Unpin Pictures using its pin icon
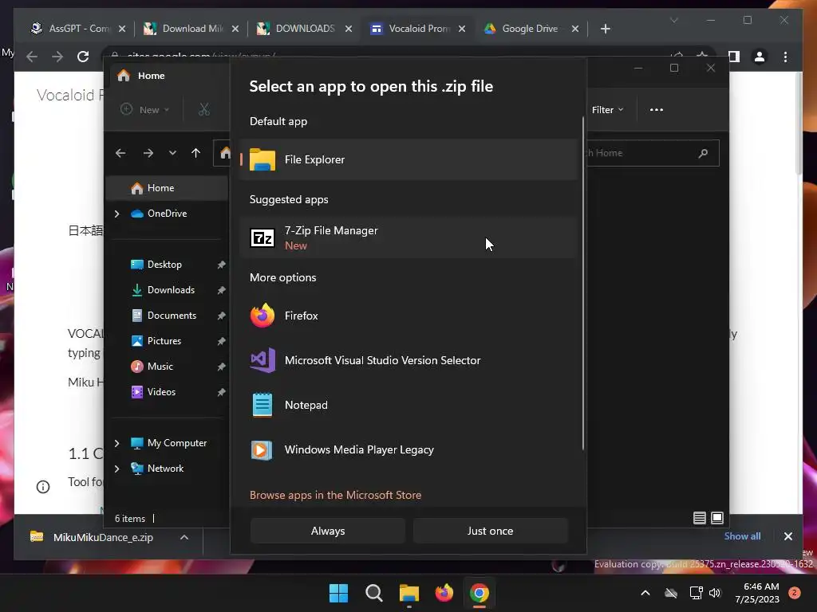The width and height of the screenshot is (817, 612). [x=221, y=341]
